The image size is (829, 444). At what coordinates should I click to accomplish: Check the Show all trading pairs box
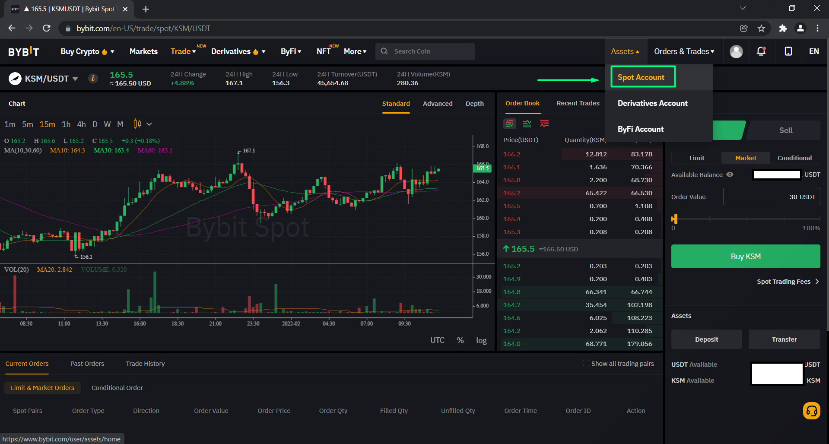click(586, 363)
